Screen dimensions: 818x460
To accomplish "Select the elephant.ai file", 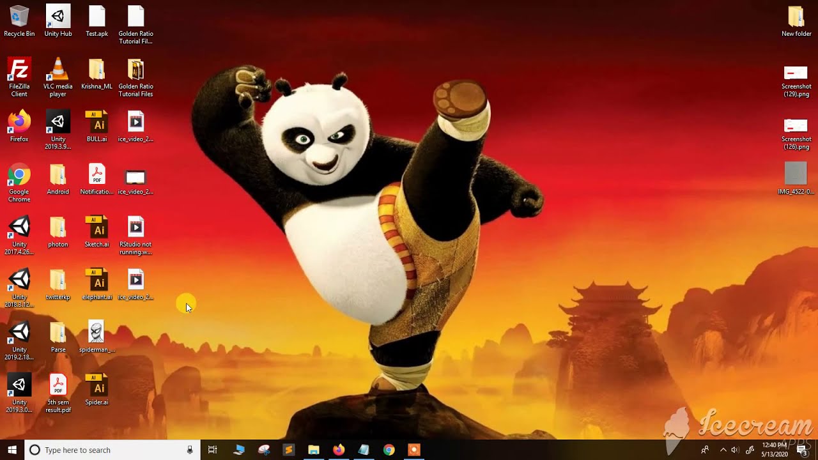I will pyautogui.click(x=97, y=284).
